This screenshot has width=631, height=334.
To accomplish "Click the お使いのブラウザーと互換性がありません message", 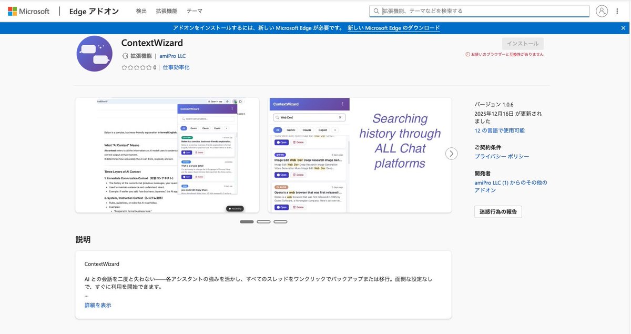I will coord(507,54).
